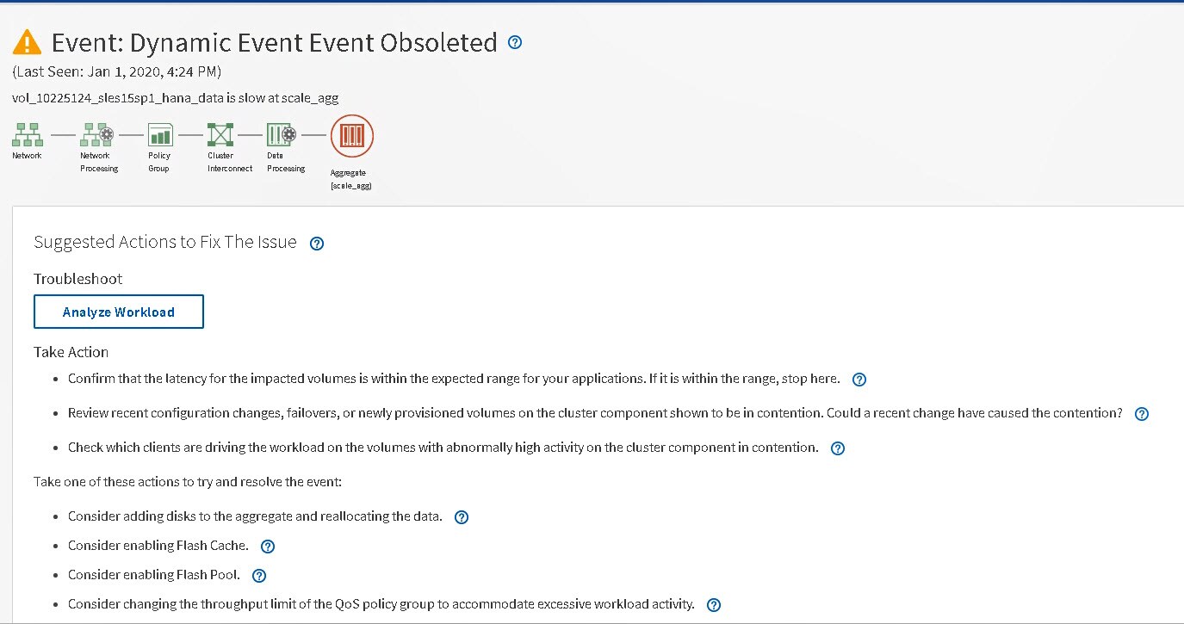1184x624 pixels.
Task: Click the Network component icon
Action: [27, 134]
